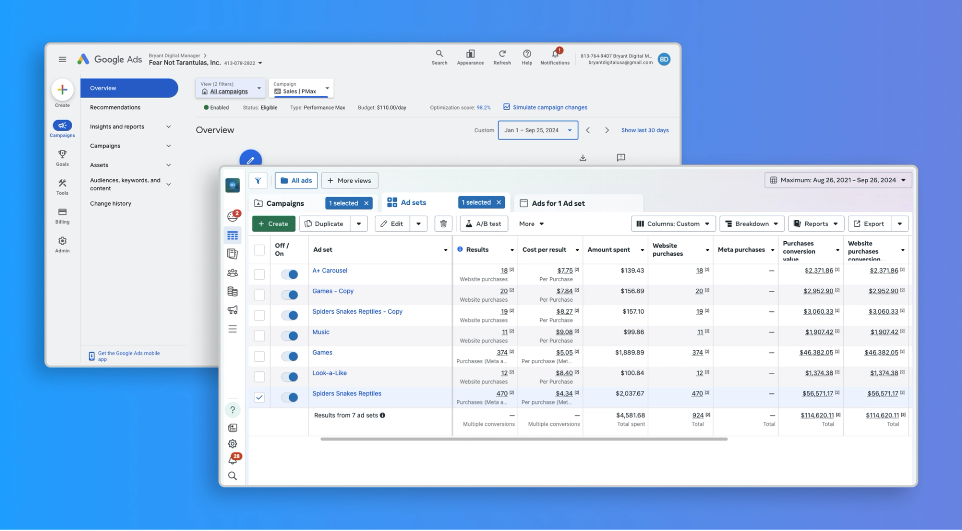Image resolution: width=962 pixels, height=531 pixels.
Task: Go to next date period arrow in Google Ads
Action: 607,130
